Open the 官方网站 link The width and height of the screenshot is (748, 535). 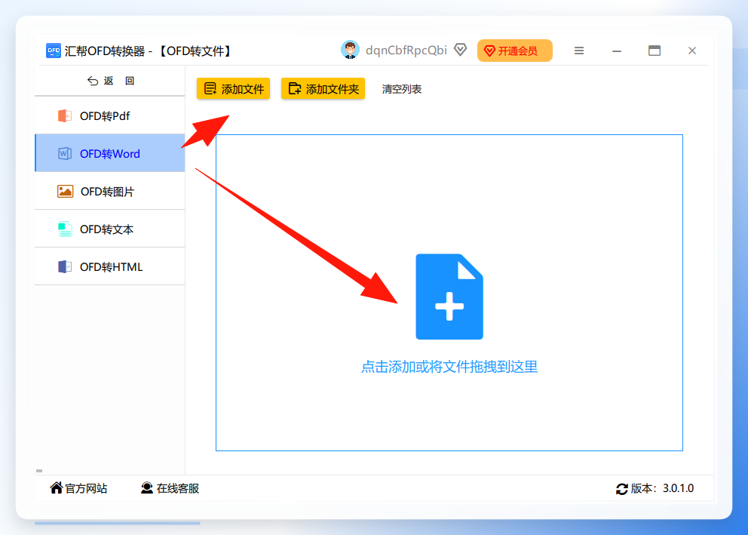click(78, 488)
